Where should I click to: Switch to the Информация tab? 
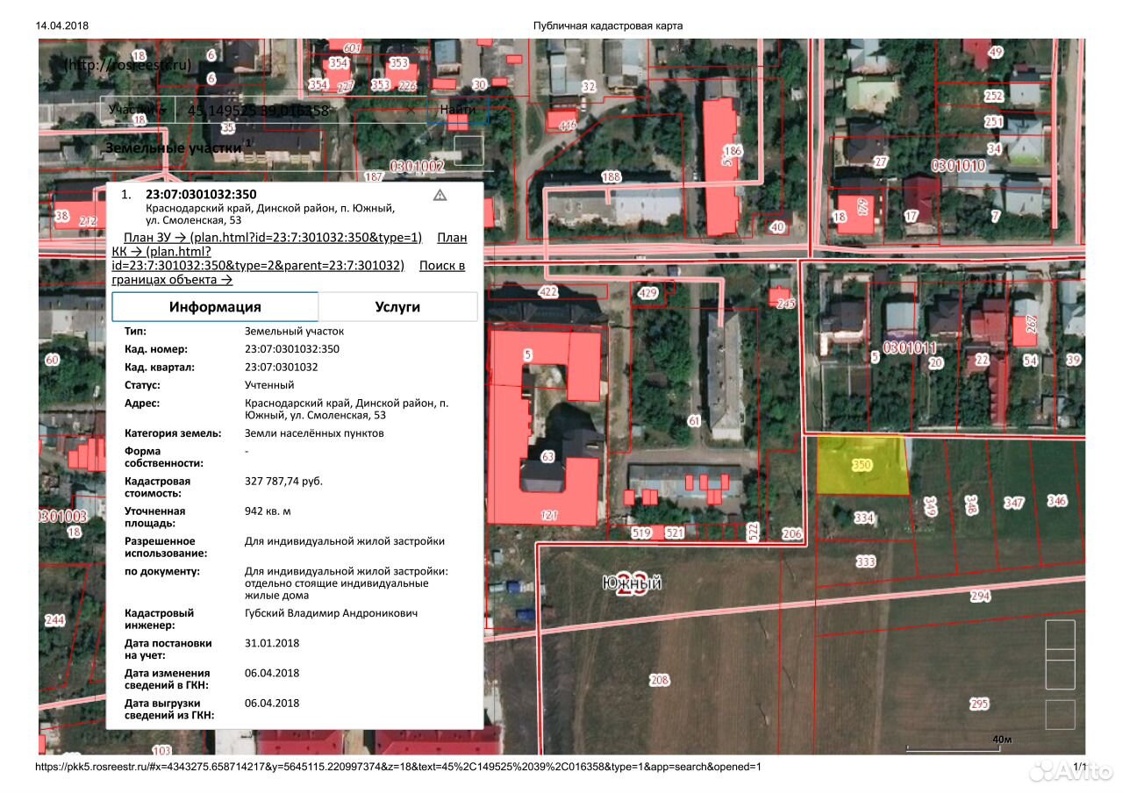pyautogui.click(x=215, y=307)
